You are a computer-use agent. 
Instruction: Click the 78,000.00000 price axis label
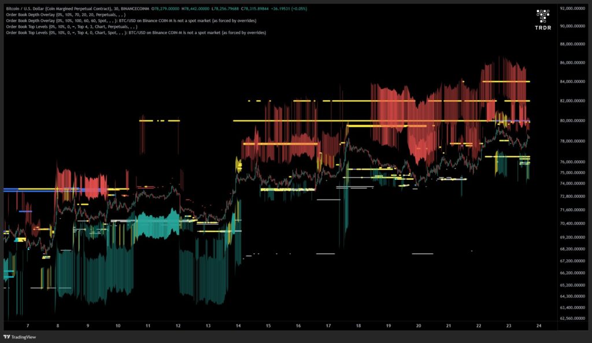(x=573, y=141)
